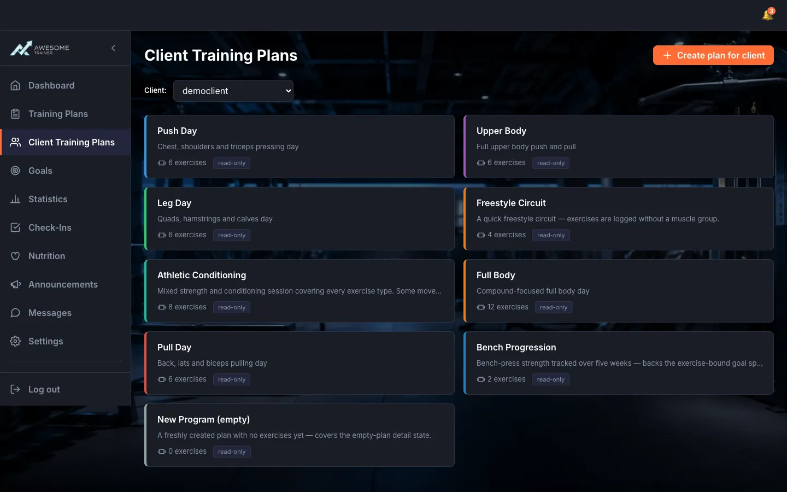Click the dumbbell icon on Full Body
The image size is (787, 492).
[x=481, y=307]
